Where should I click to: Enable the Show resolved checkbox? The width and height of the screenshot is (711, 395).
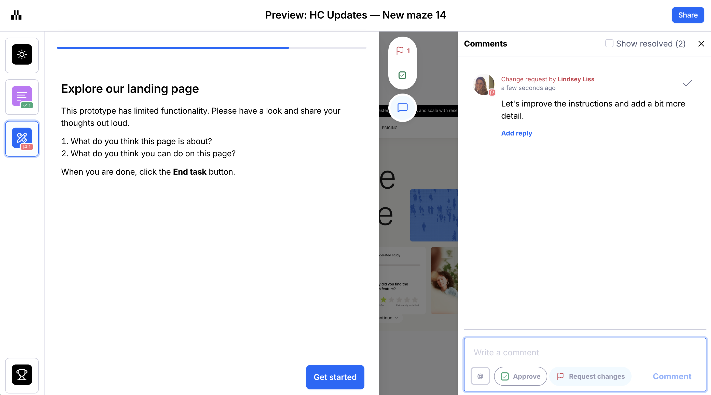click(x=609, y=43)
